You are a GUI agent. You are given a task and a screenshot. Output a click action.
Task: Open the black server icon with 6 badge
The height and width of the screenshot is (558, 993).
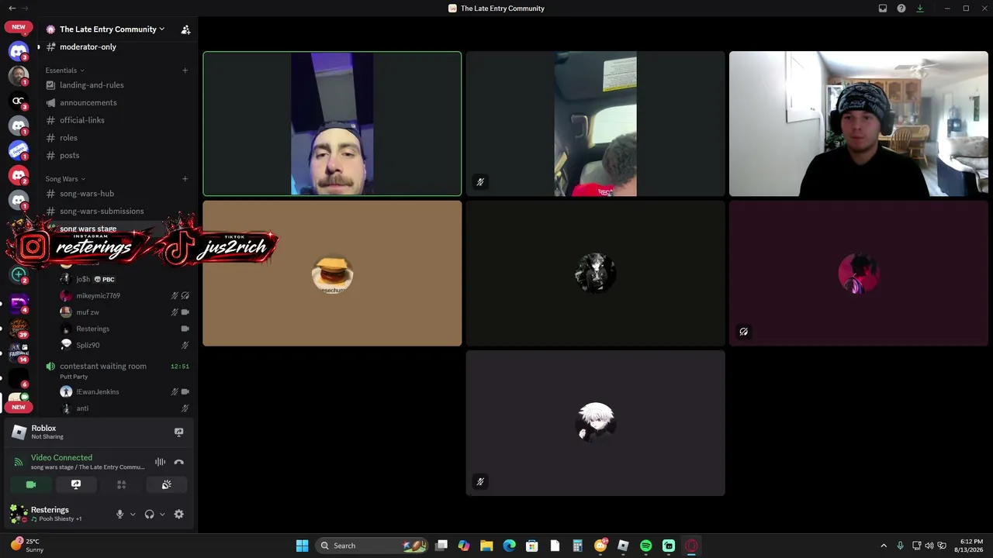(x=19, y=377)
